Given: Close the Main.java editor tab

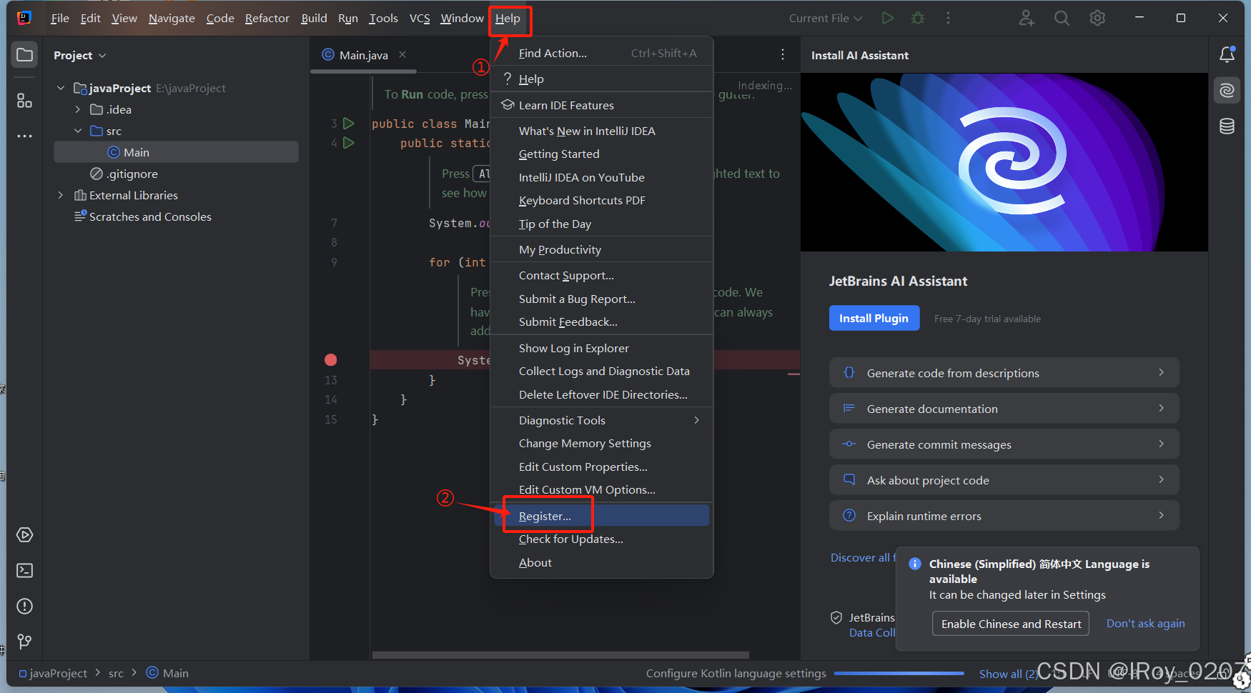Looking at the screenshot, I should point(402,55).
